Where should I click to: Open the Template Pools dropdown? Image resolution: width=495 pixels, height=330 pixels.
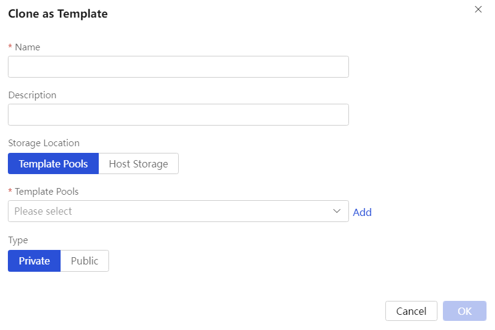[178, 211]
